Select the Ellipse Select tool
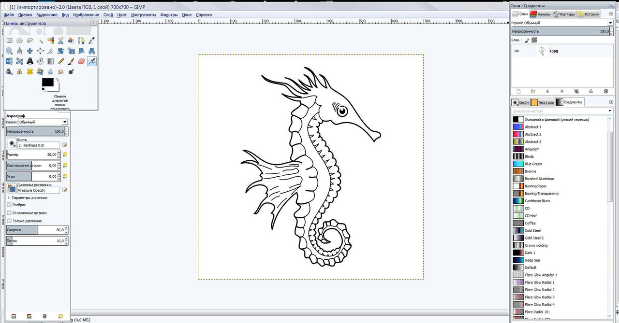Screen dimensions: 619x323 (19, 41)
